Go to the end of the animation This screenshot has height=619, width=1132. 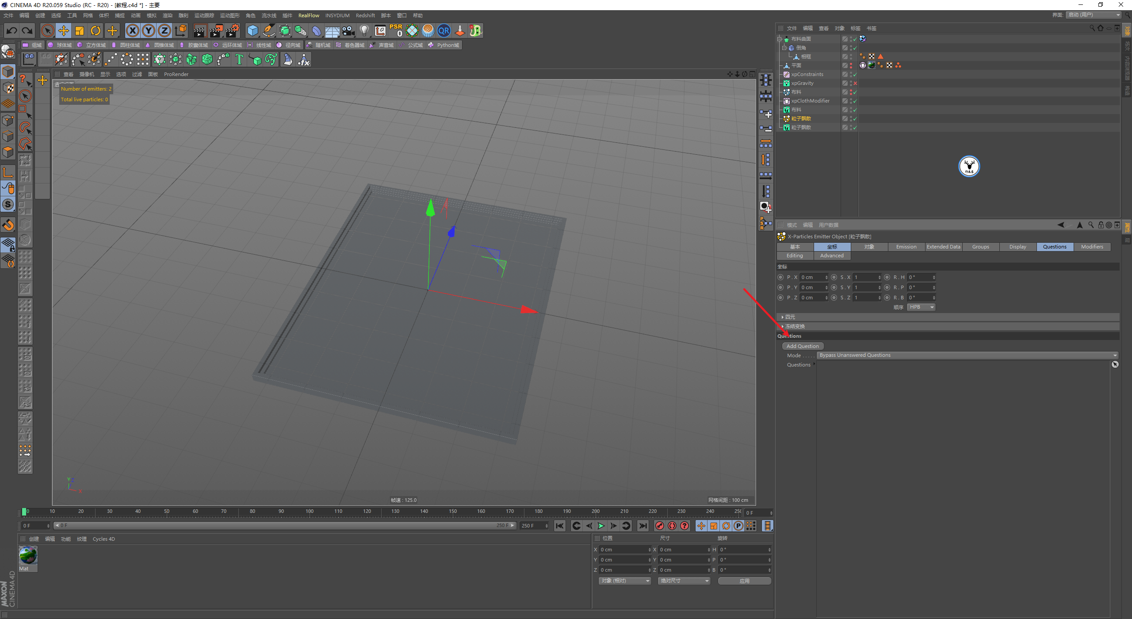tap(643, 526)
